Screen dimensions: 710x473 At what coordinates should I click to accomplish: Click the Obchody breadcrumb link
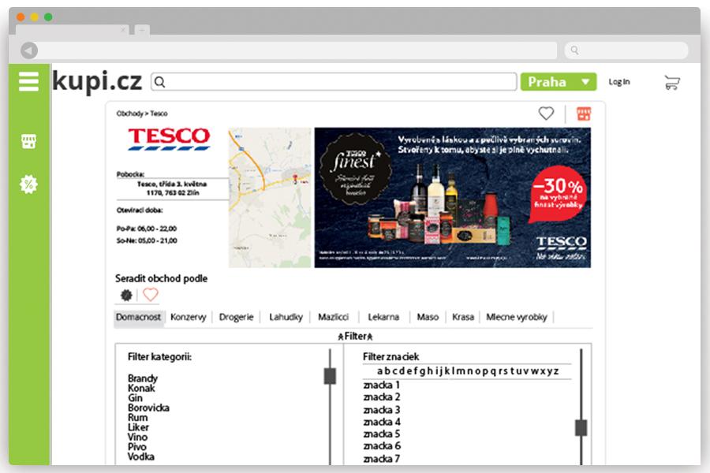click(x=129, y=114)
